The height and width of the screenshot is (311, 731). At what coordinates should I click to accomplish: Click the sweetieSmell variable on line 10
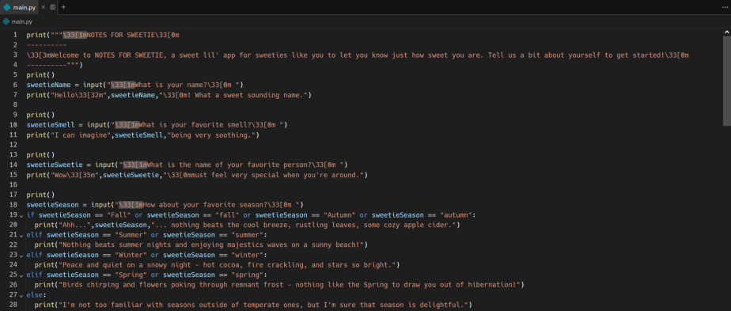(x=51, y=124)
